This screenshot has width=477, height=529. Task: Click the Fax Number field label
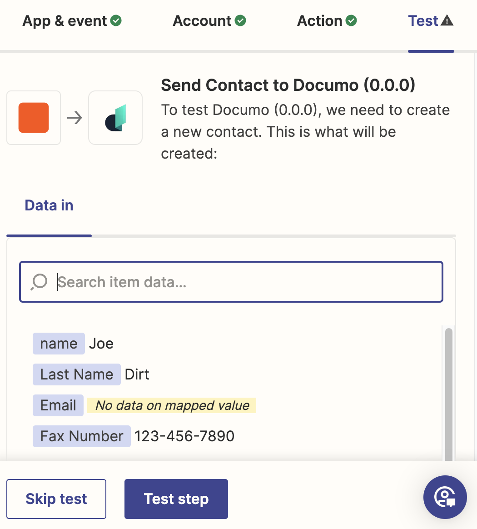pos(82,436)
